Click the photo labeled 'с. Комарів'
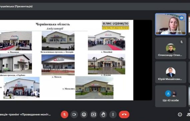This screenshot has height=121, width=190. click(58, 41)
